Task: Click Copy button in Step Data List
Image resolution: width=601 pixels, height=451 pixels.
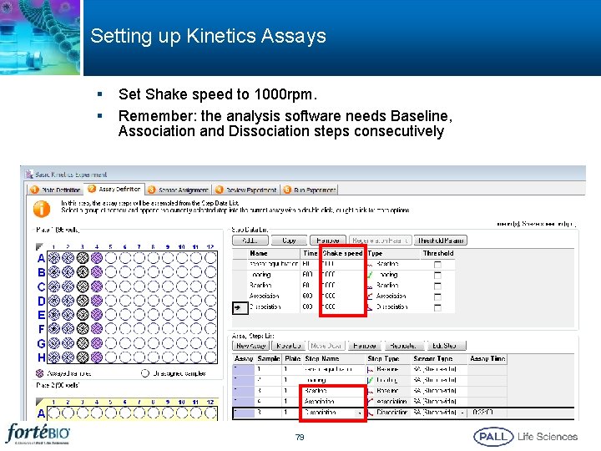Action: [x=289, y=241]
